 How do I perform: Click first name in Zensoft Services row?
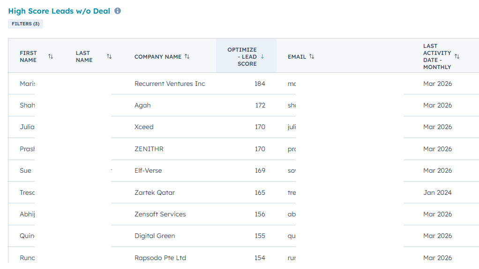(x=27, y=214)
